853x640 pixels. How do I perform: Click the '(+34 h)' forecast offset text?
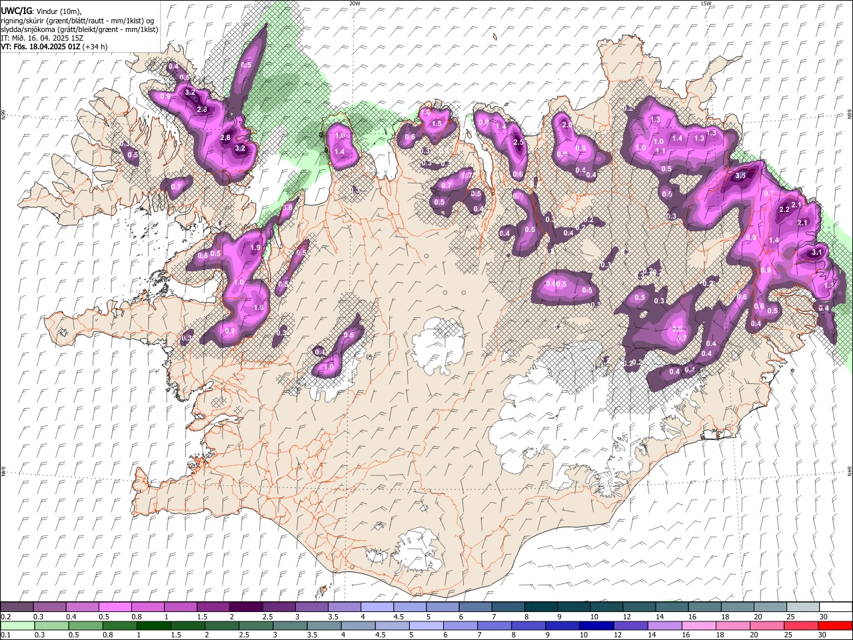click(95, 47)
